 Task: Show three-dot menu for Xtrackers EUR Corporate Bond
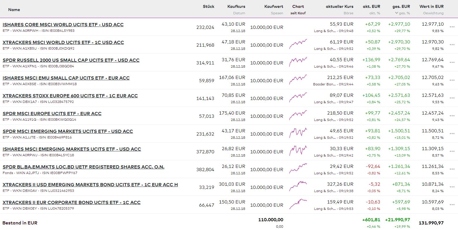point(452,205)
